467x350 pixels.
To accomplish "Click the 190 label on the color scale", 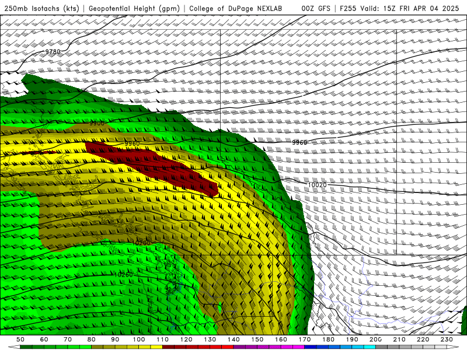I will [x=352, y=339].
